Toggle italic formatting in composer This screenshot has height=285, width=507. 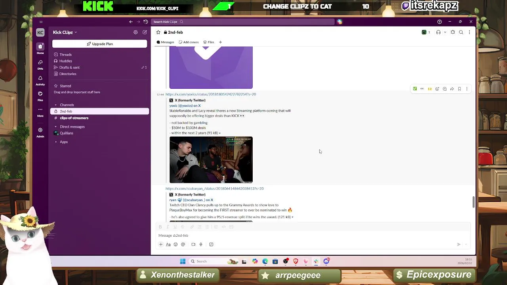168,227
